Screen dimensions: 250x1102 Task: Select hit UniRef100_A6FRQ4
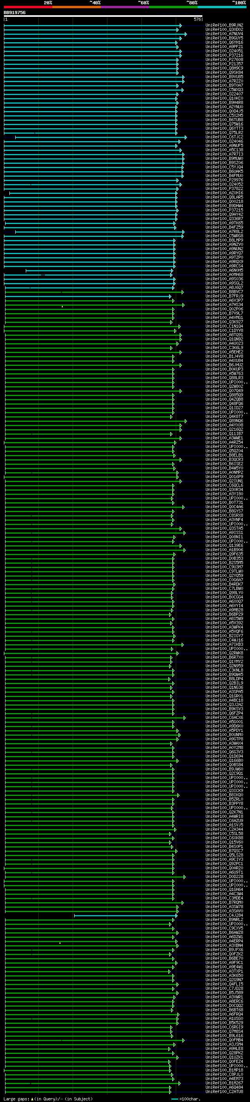[224, 1014]
